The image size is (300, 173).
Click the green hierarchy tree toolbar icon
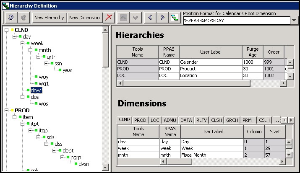click(x=175, y=18)
